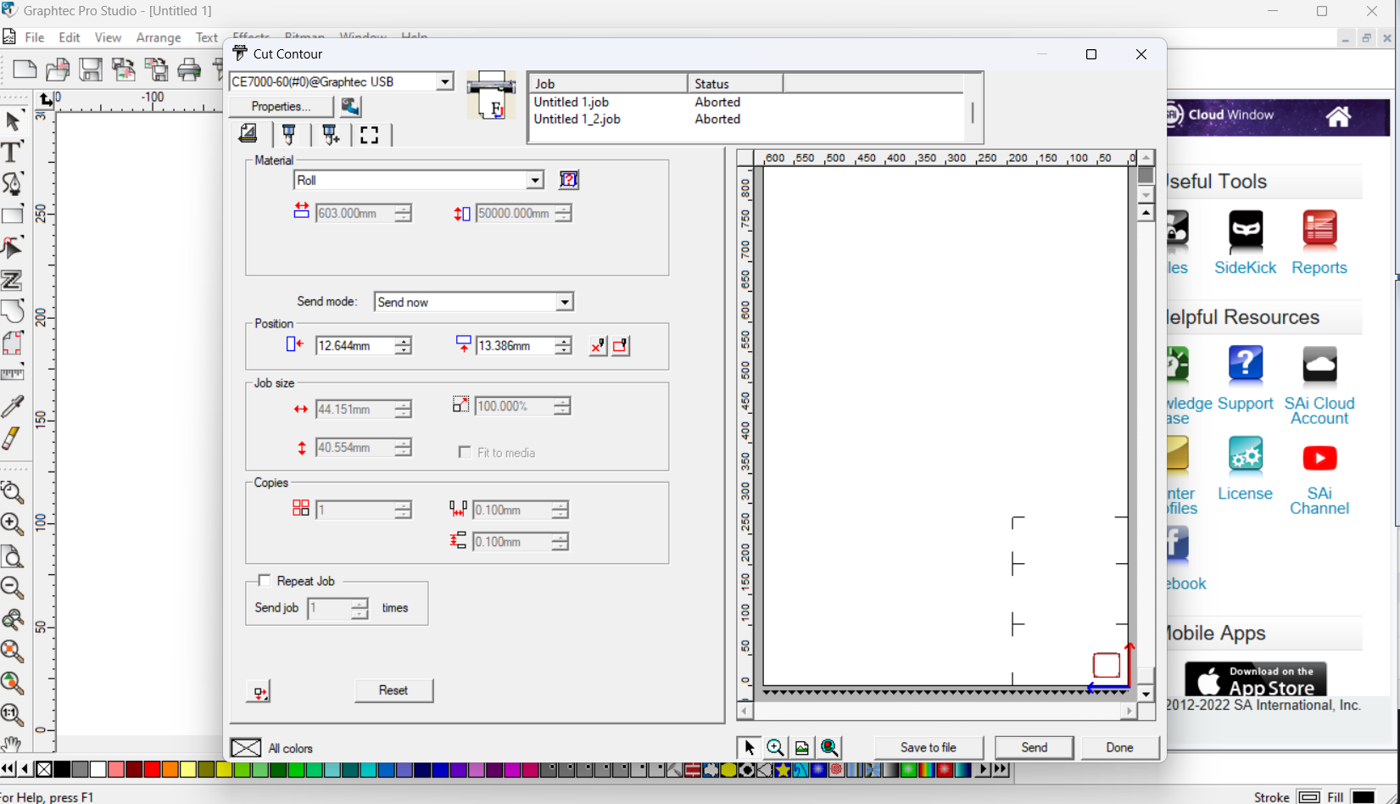
Task: Click the Reset button
Action: pos(393,690)
